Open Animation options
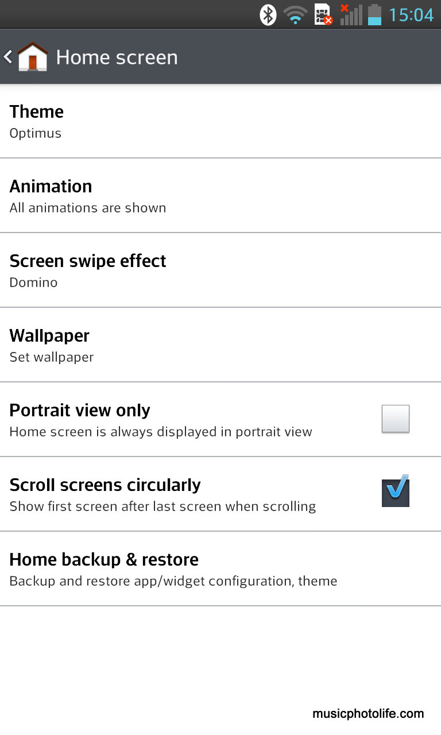 [x=220, y=196]
